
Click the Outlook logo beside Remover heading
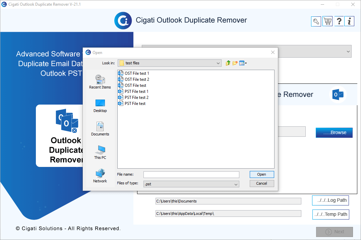click(x=338, y=95)
